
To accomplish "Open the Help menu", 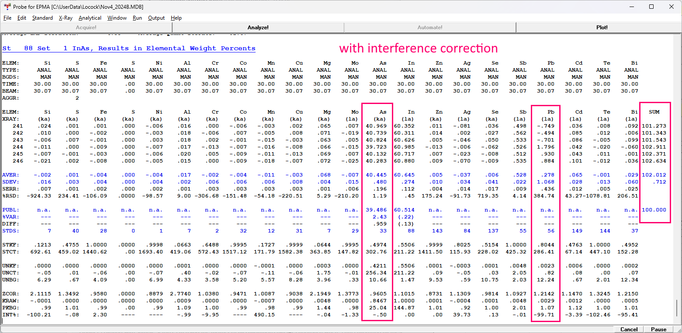I will [x=176, y=18].
